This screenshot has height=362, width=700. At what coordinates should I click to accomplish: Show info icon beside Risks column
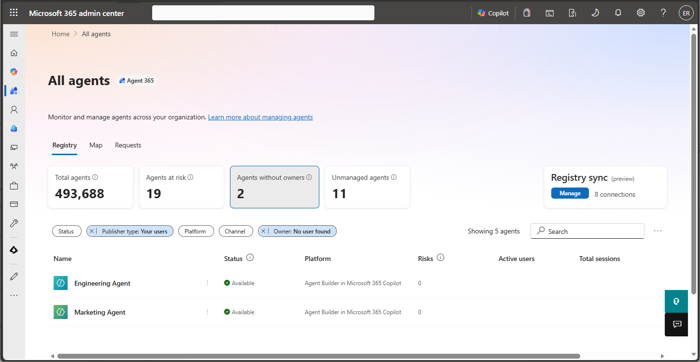coord(441,258)
